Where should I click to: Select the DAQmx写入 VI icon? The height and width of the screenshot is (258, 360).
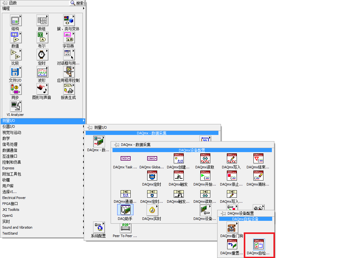tap(232, 158)
